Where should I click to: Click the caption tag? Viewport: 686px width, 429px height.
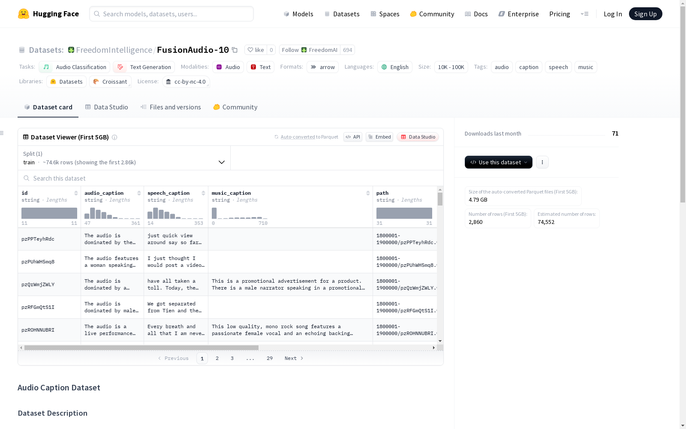click(x=529, y=67)
